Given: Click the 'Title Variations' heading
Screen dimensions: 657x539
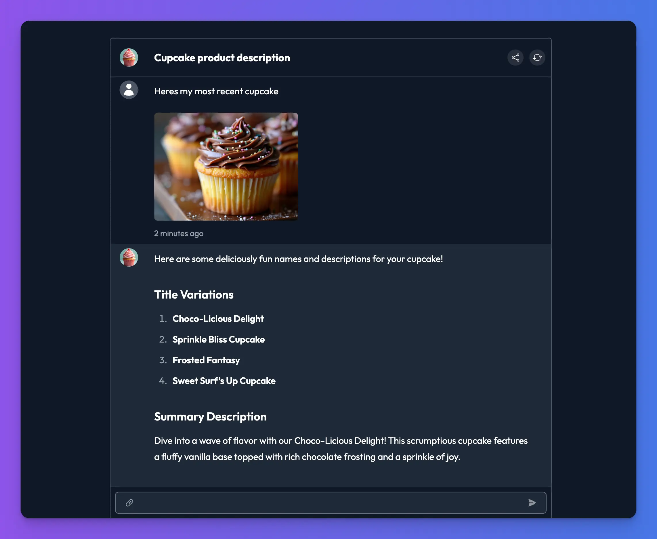Looking at the screenshot, I should (194, 295).
